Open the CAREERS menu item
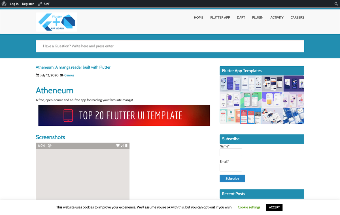This screenshot has height=215, width=340. 297,17
